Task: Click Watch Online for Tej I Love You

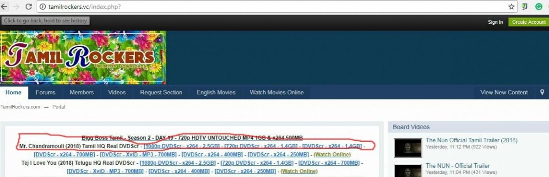Action: coord(299,171)
